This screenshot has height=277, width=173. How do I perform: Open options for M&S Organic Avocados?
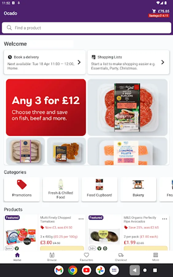164,219
